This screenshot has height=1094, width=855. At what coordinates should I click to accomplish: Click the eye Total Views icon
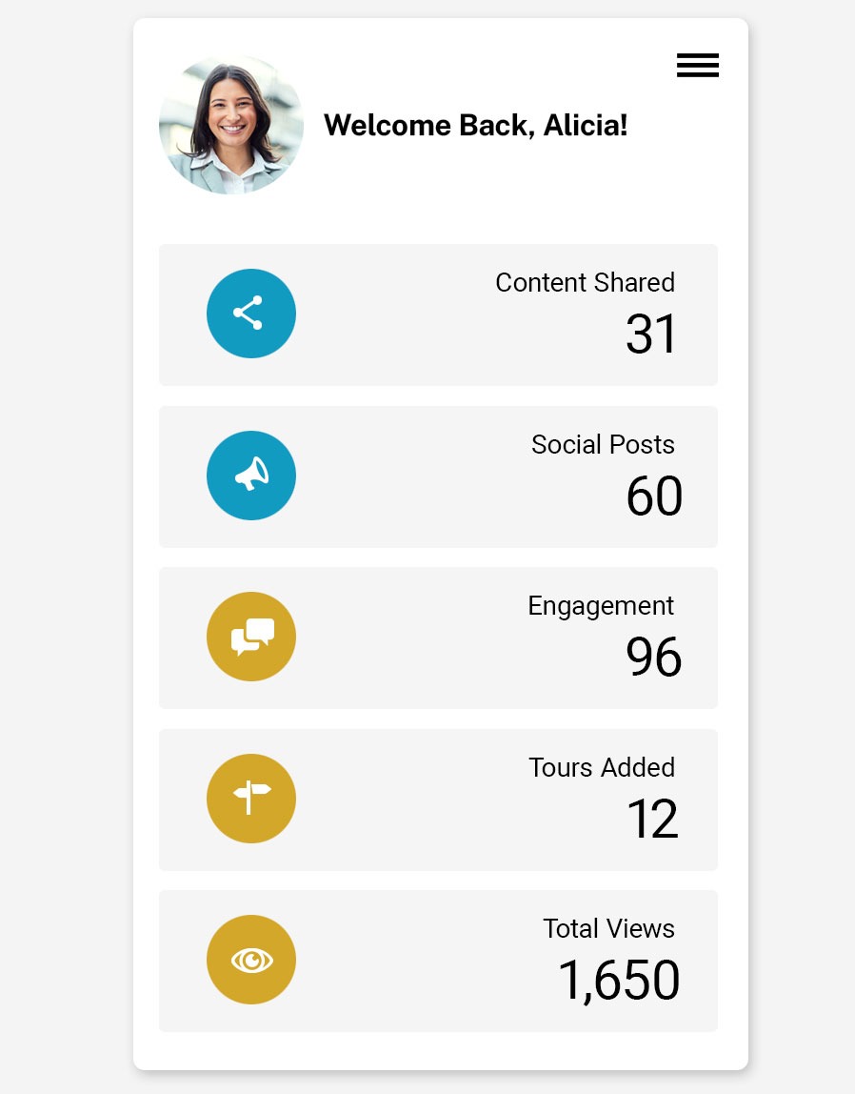[251, 960]
